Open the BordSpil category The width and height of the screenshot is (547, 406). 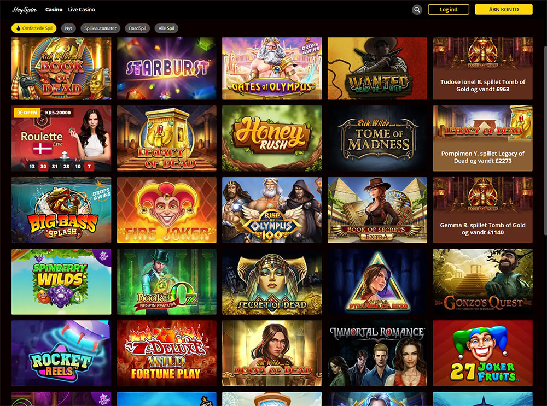click(x=137, y=28)
